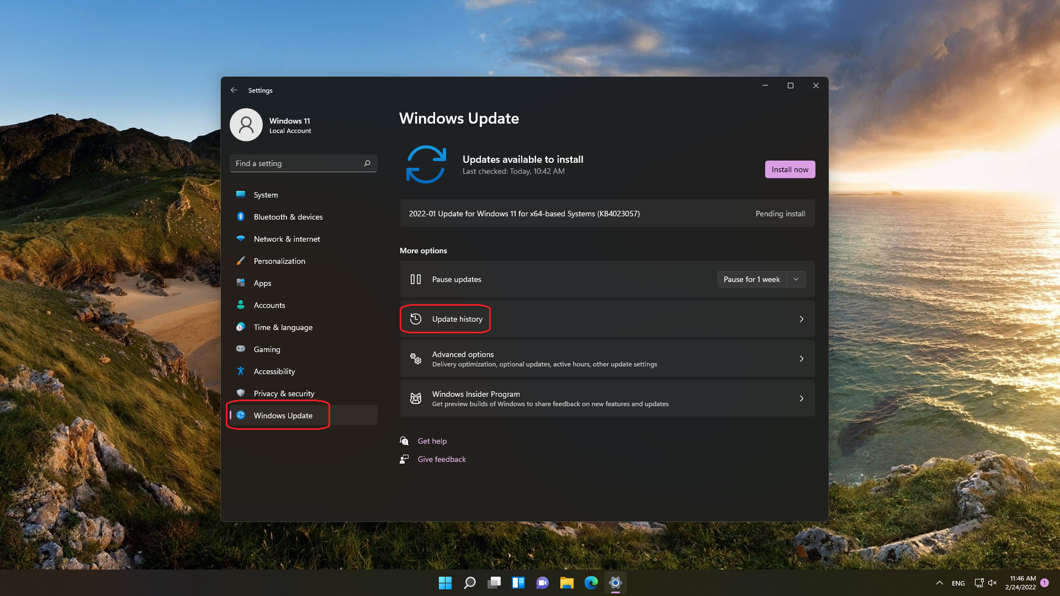Open the Get help link
1060x596 pixels.
[x=432, y=441]
